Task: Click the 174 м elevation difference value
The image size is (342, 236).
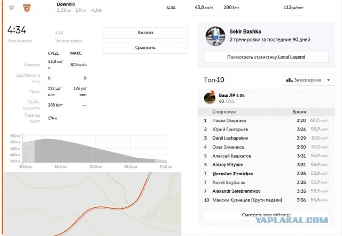Action: 52,118
